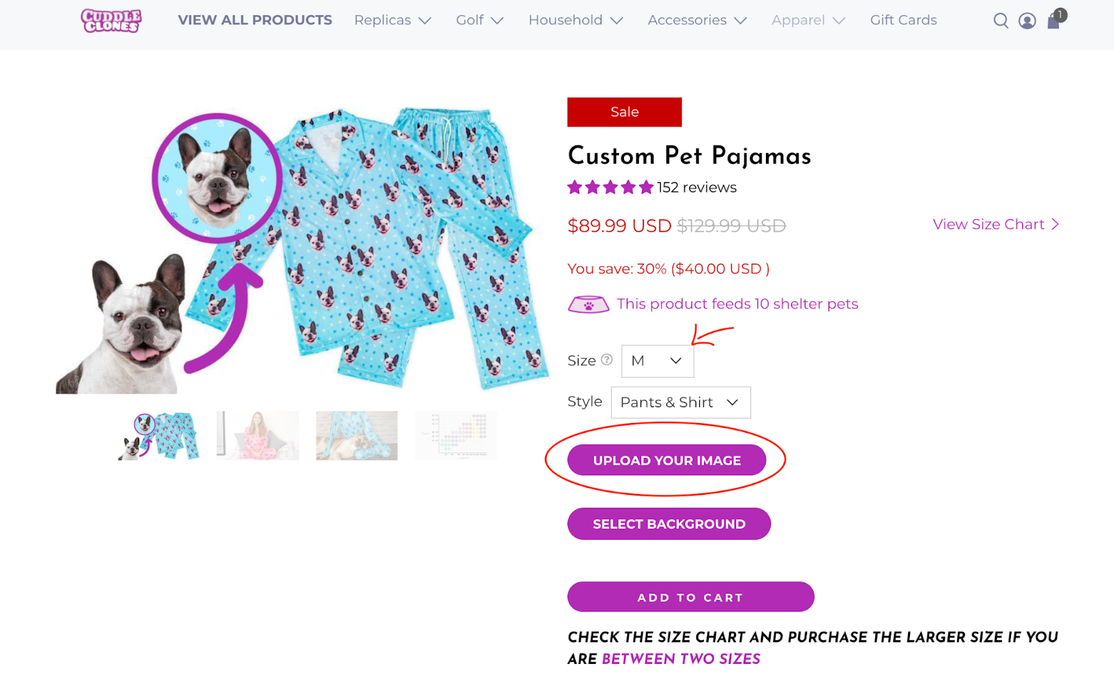Click the Cuddle Clones logo
Image resolution: width=1114 pixels, height=682 pixels.
pos(111,21)
